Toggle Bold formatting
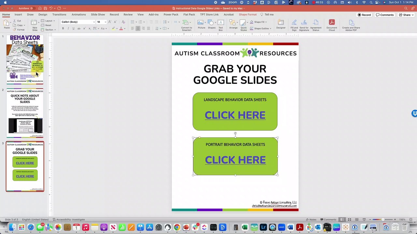This screenshot has width=417, height=234. click(63, 28)
